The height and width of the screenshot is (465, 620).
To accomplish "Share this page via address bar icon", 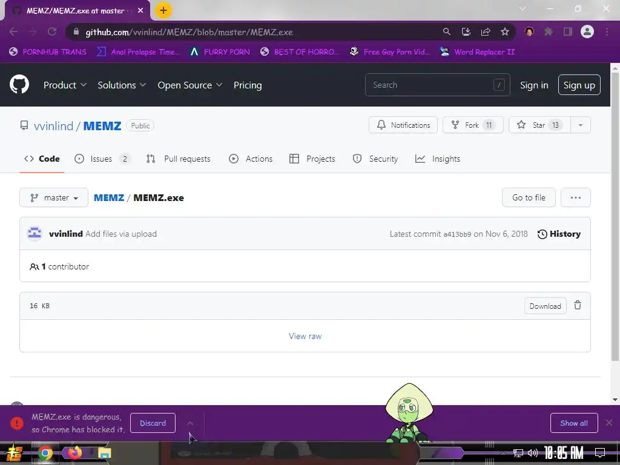I will 486,31.
